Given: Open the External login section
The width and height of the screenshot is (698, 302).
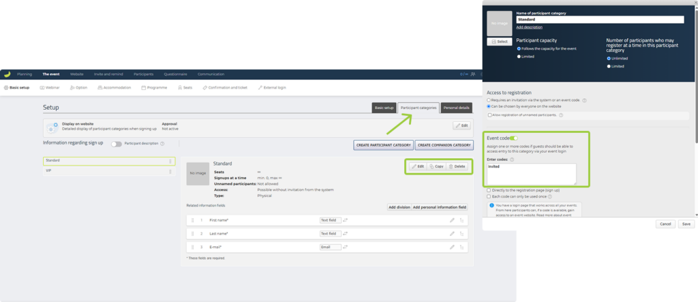Looking at the screenshot, I should tap(271, 88).
